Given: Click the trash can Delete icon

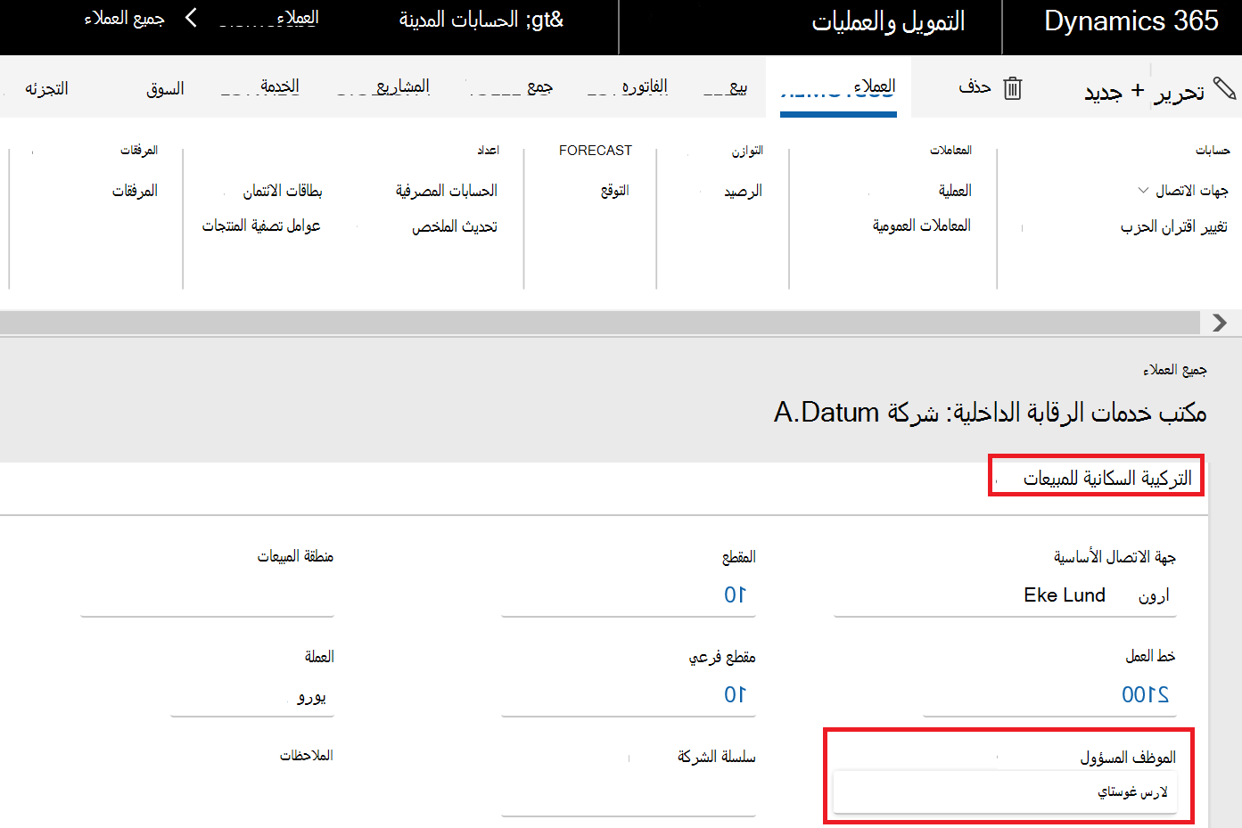Looking at the screenshot, I should [x=1012, y=88].
